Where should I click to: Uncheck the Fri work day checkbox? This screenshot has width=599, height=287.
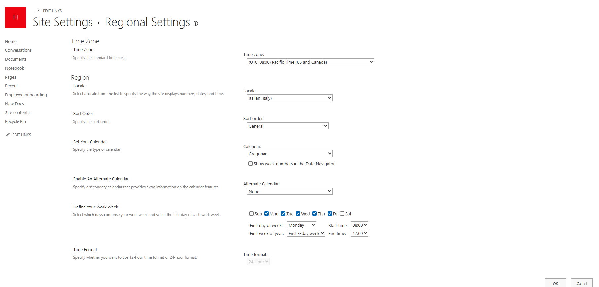point(330,214)
